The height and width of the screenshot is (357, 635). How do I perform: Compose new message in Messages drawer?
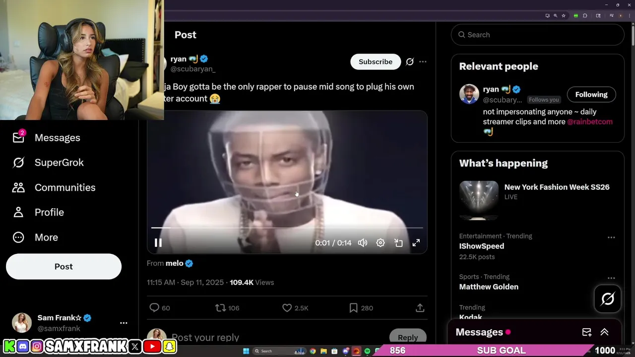(x=586, y=332)
